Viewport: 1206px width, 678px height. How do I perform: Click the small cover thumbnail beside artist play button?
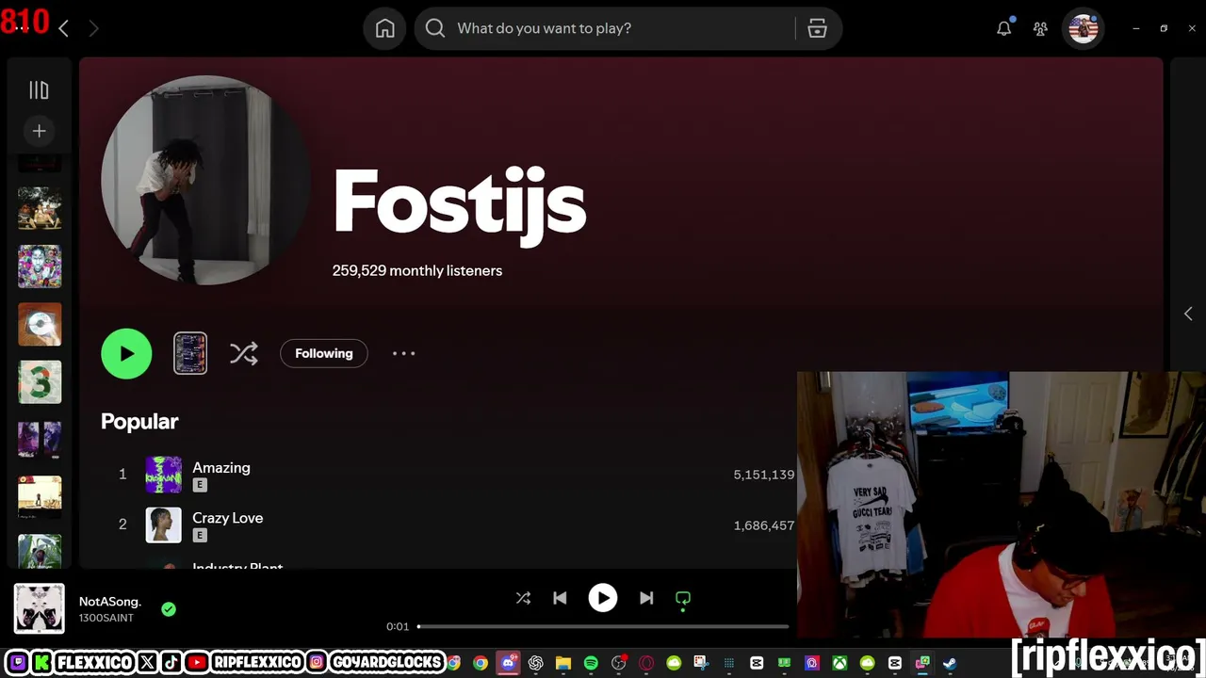click(x=190, y=353)
